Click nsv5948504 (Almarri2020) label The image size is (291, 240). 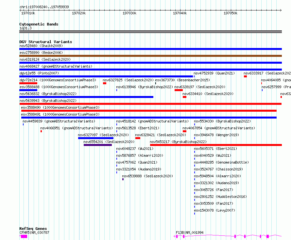(217, 176)
